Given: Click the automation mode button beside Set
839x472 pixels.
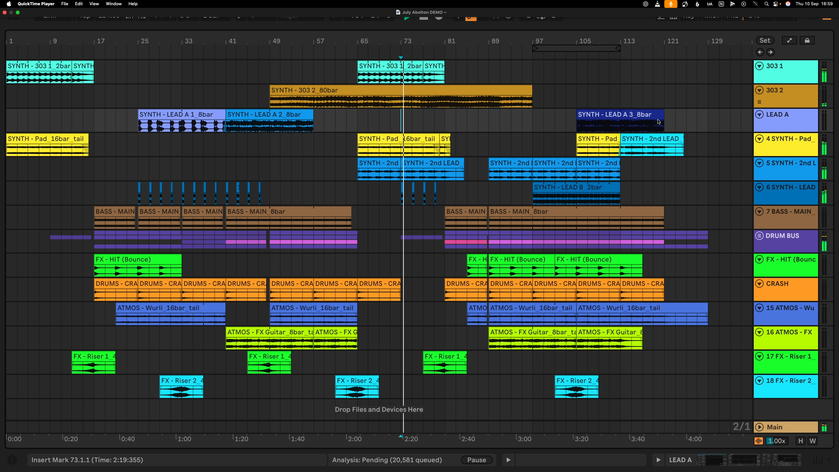Looking at the screenshot, I should 790,40.
